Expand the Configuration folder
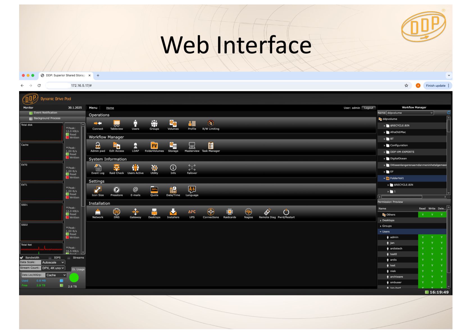Screen dimensions: 473x334 (x=384, y=146)
